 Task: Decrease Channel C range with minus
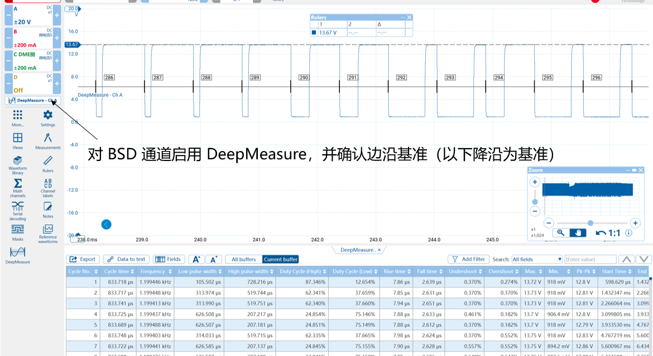coord(8,61)
